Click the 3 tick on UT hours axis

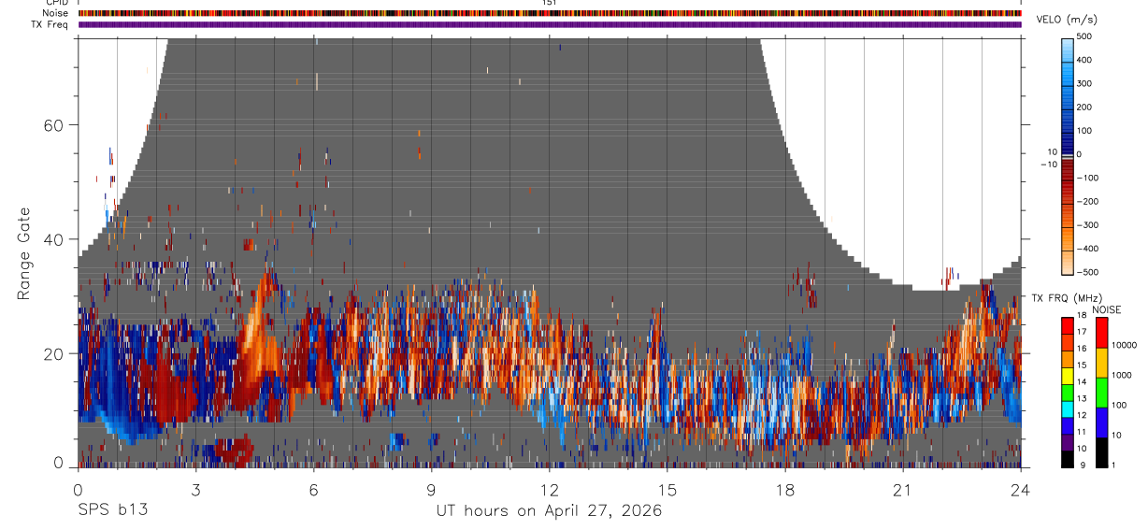pyautogui.click(x=195, y=488)
